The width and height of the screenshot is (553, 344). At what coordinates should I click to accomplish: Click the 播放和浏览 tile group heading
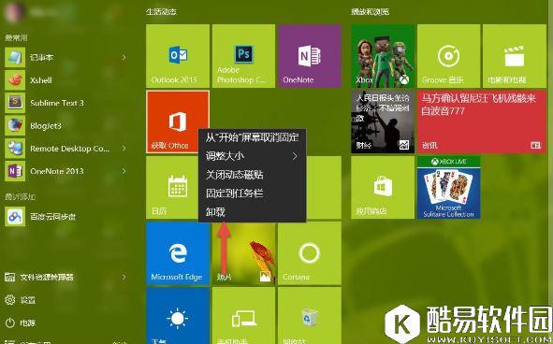tap(370, 11)
